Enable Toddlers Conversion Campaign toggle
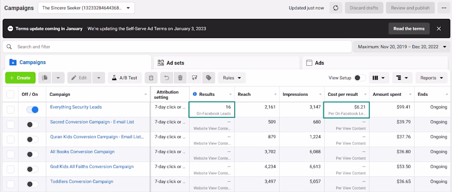 [32, 184]
